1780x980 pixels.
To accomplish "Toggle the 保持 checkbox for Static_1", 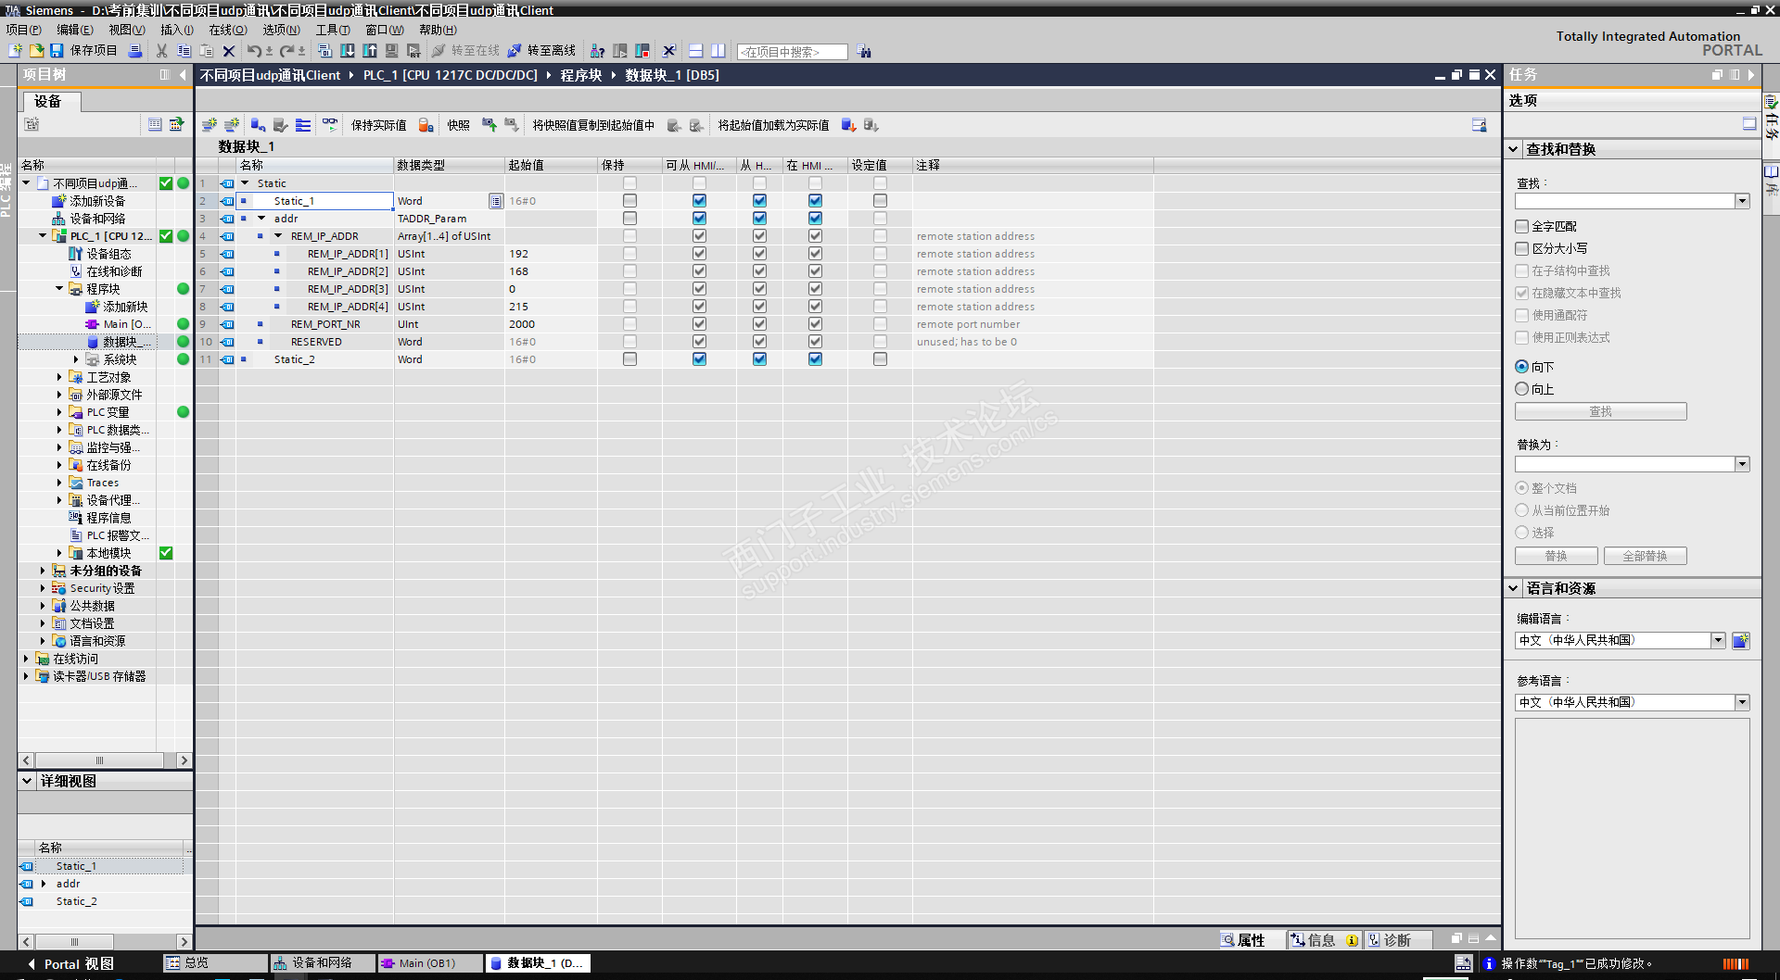I will tap(630, 201).
